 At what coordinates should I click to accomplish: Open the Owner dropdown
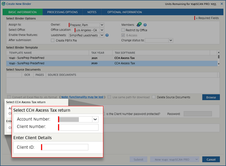coord(102,25)
